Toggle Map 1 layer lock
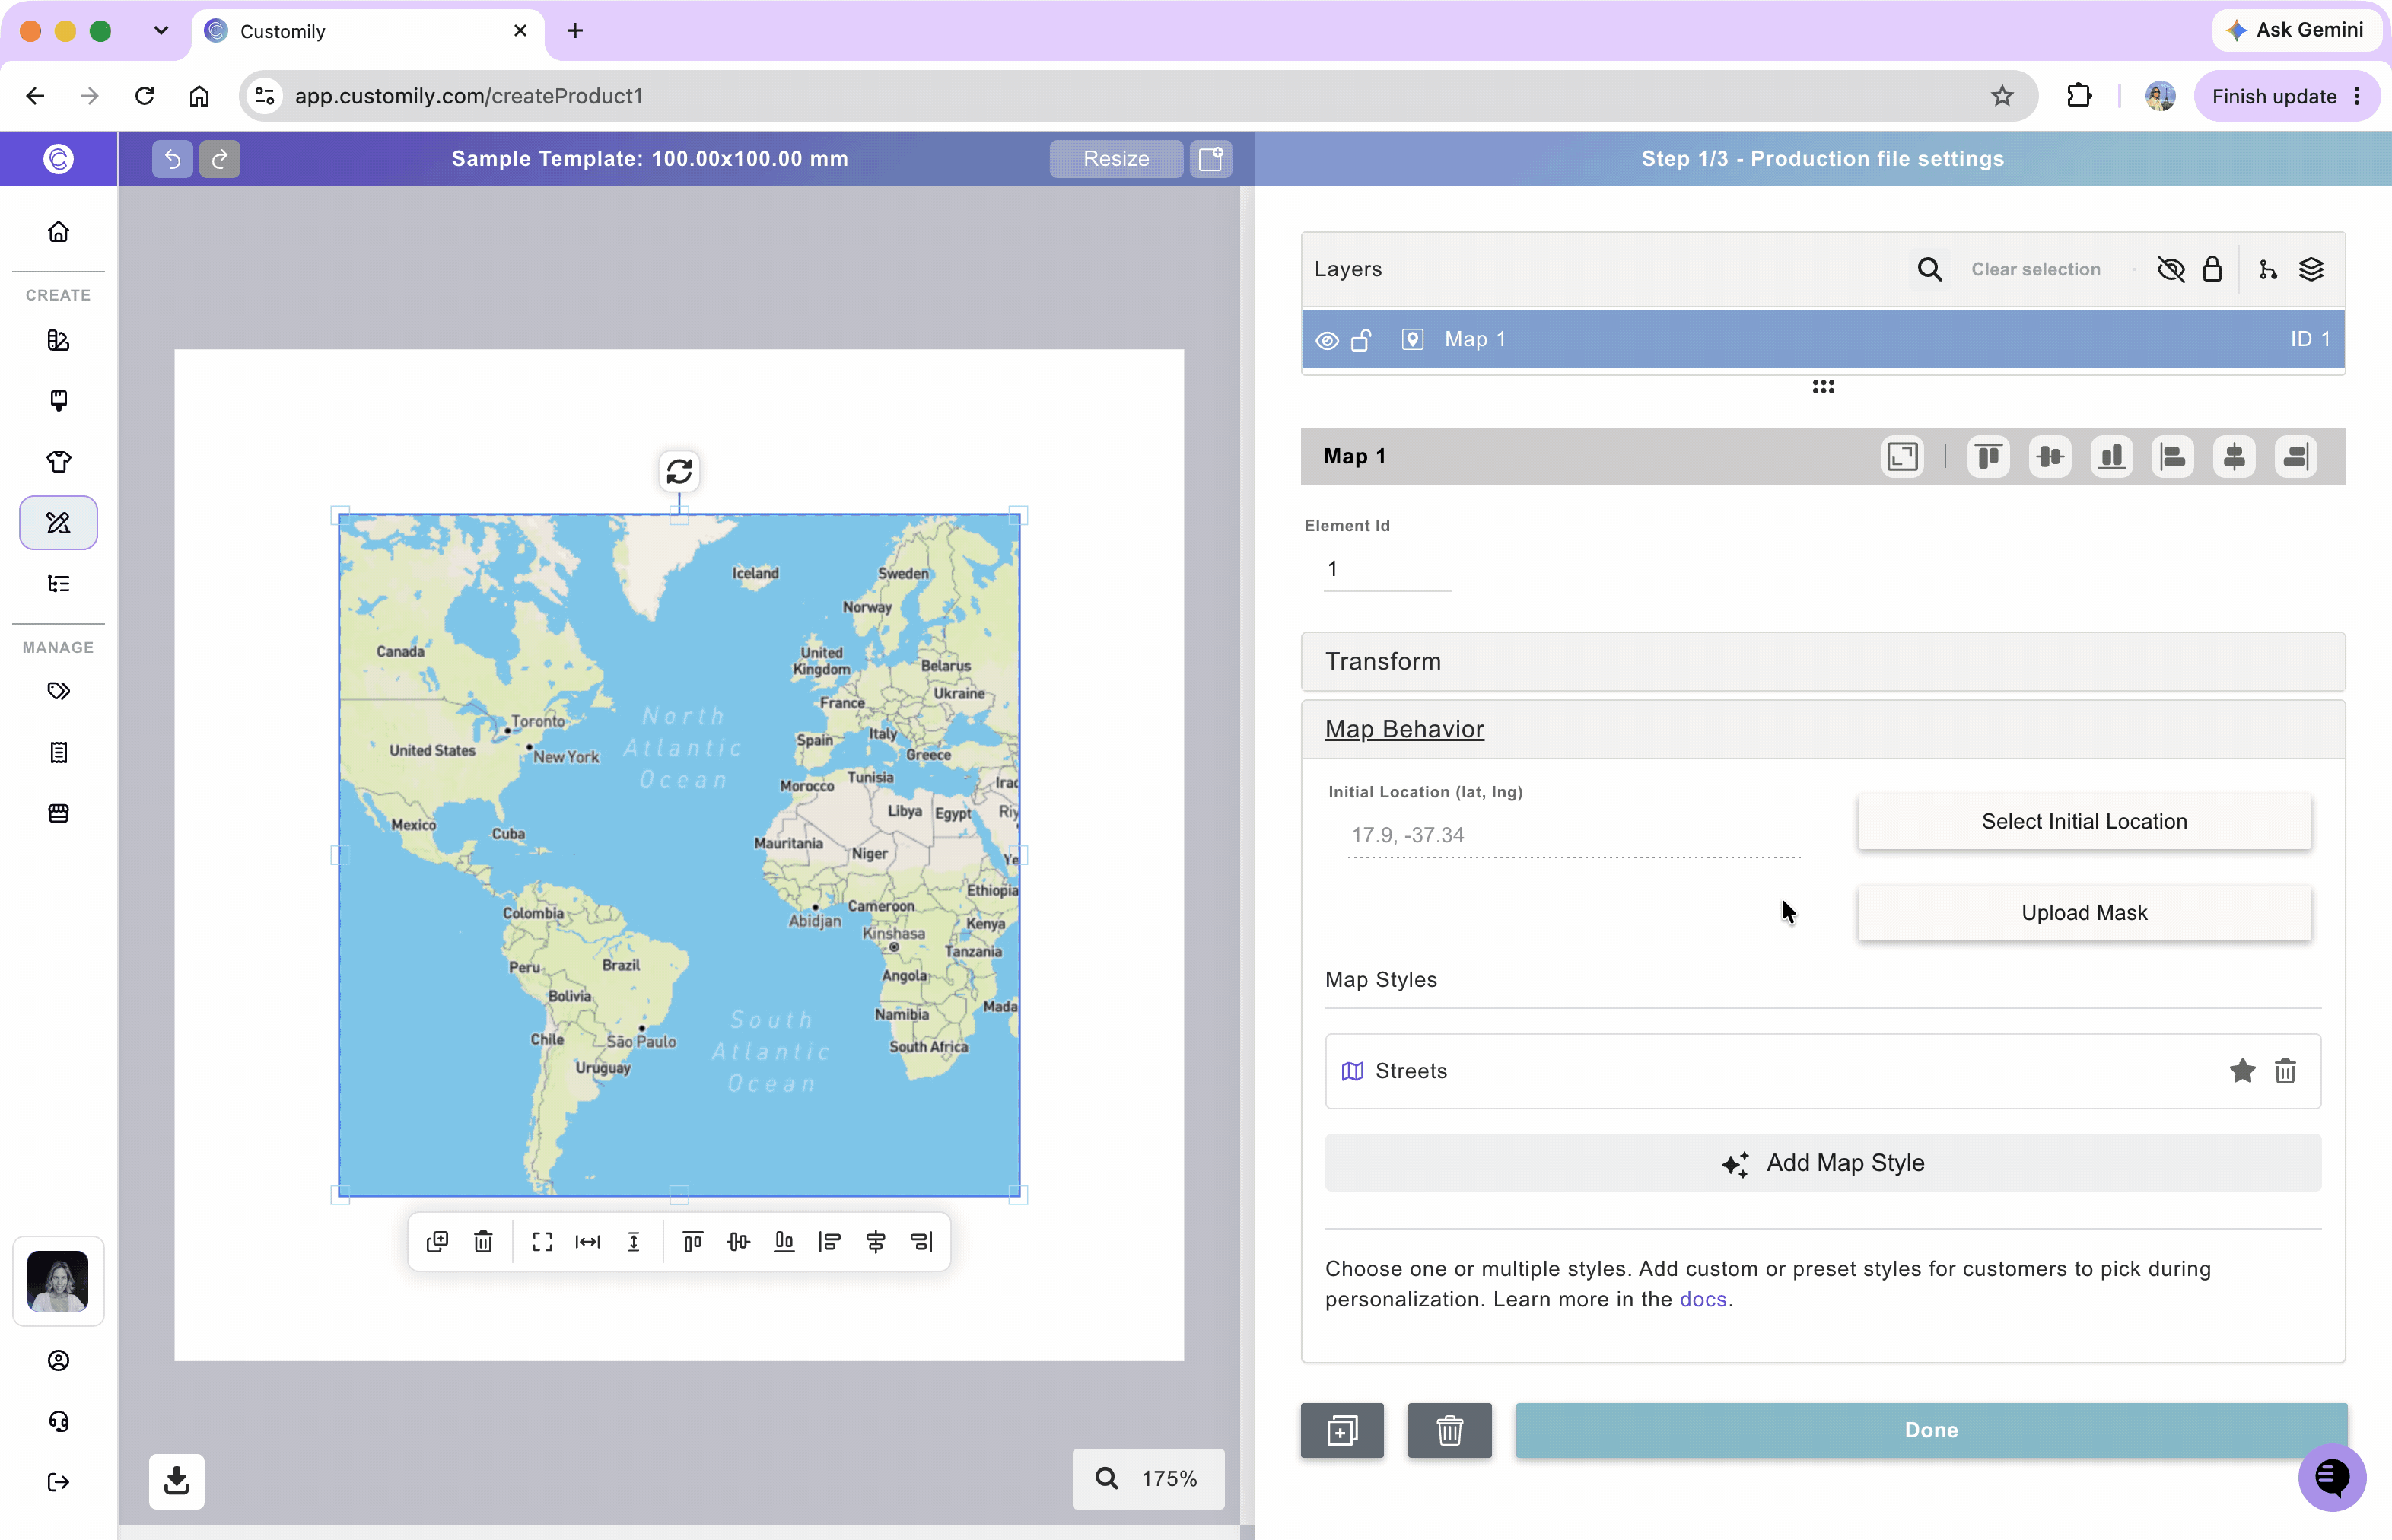The image size is (2392, 1540). 1361,340
